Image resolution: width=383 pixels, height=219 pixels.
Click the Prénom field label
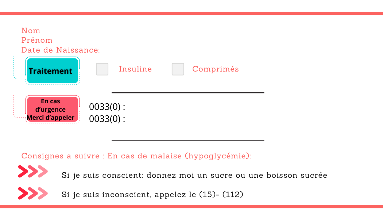tap(37, 40)
